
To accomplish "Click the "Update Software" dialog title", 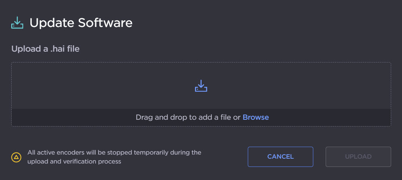I will coord(81,23).
